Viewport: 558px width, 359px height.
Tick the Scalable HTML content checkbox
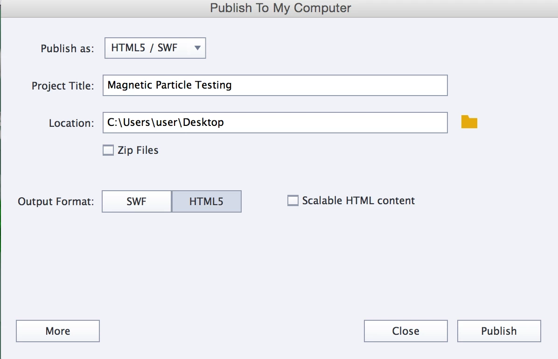[293, 200]
